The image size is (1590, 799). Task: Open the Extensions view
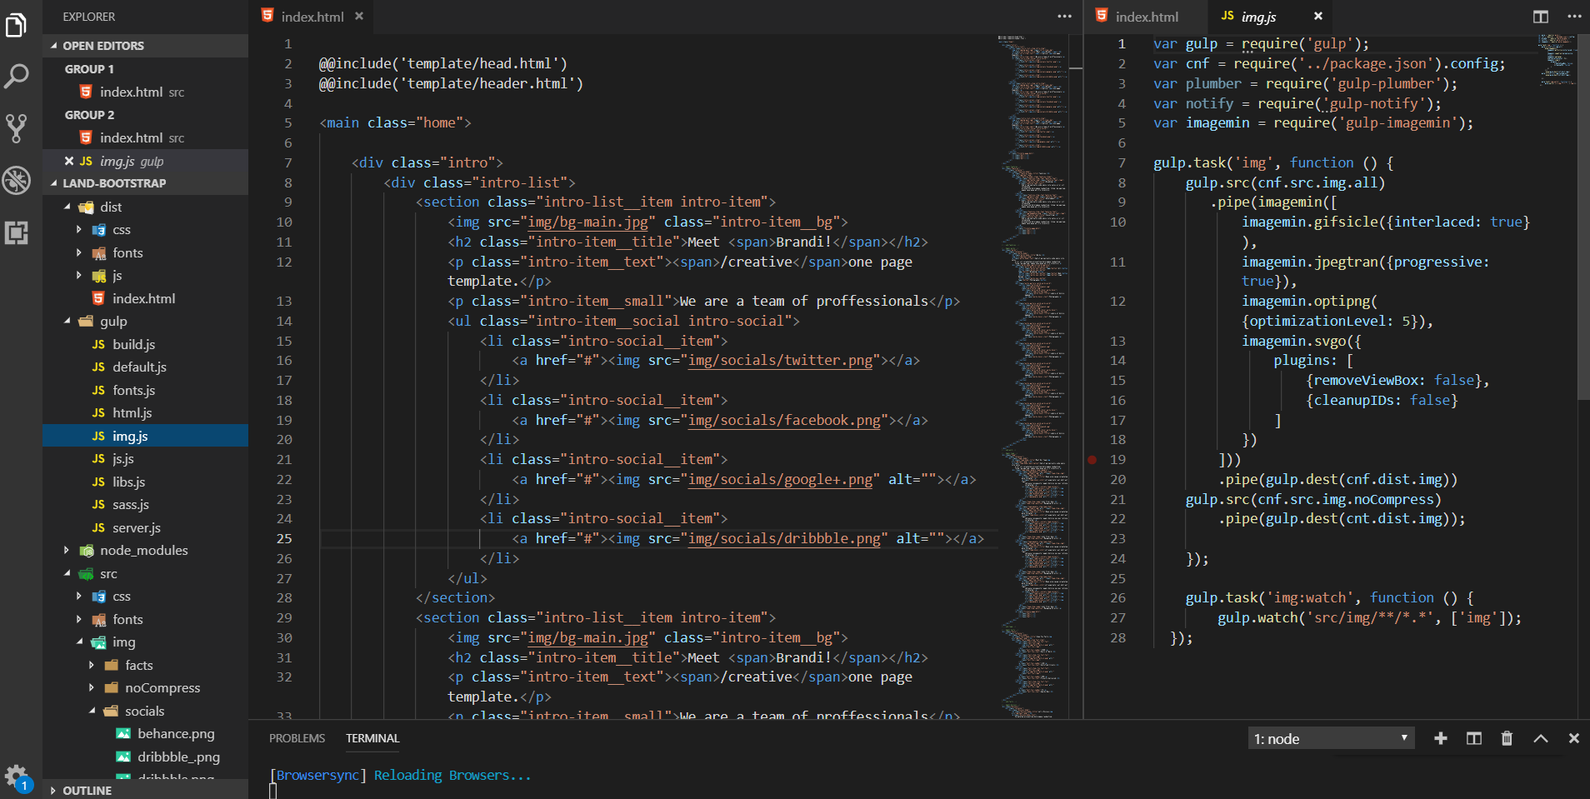(x=17, y=232)
